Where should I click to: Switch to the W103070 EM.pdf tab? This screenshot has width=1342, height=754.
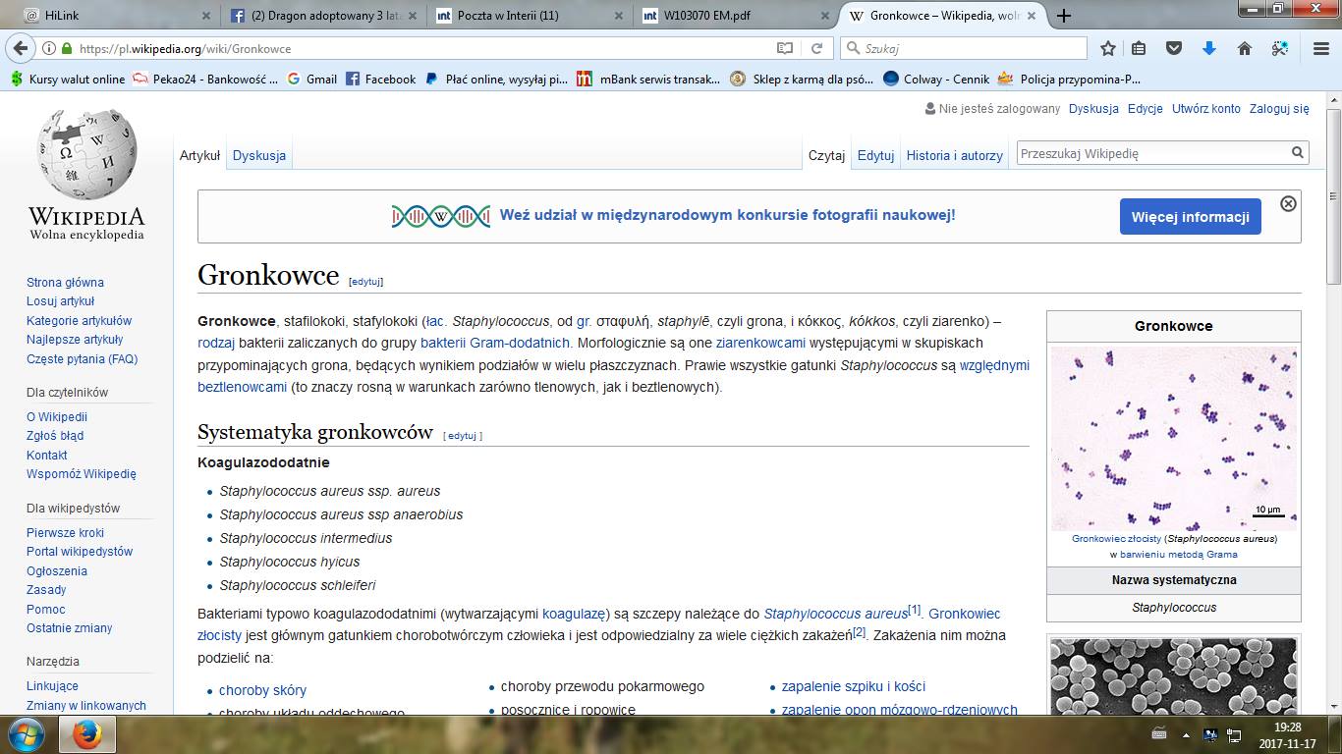click(734, 16)
